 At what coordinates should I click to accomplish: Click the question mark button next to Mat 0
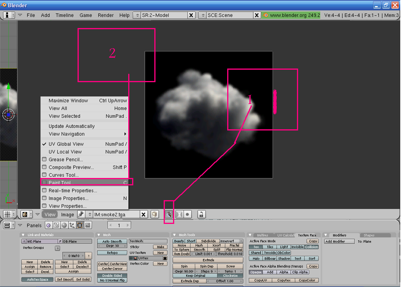pos(89,255)
